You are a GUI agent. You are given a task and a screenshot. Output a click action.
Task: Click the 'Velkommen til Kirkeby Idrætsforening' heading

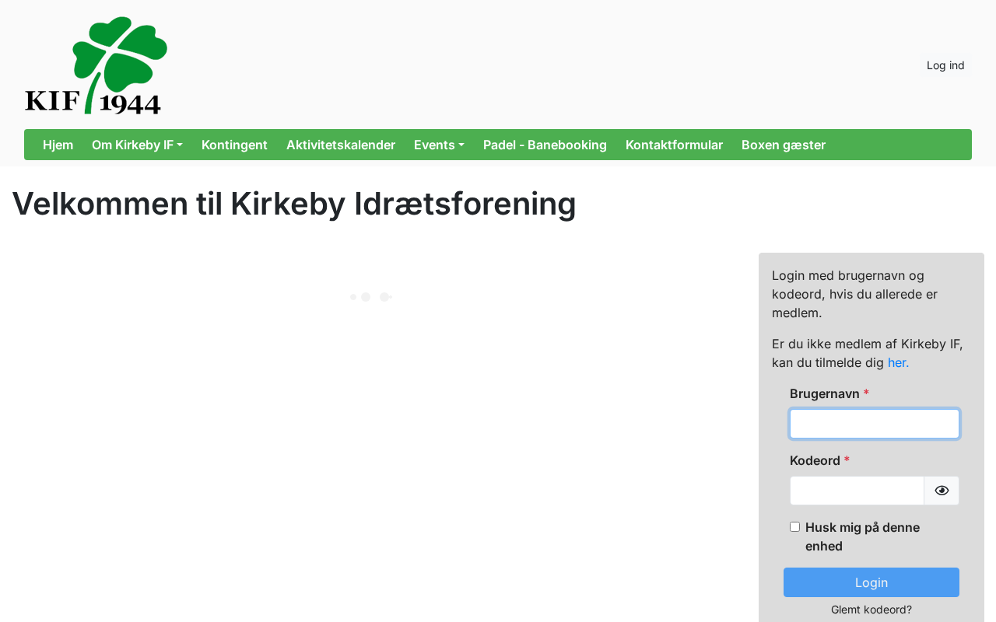294,204
